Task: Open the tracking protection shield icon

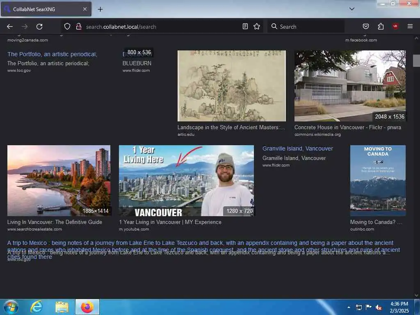Action: [67, 27]
